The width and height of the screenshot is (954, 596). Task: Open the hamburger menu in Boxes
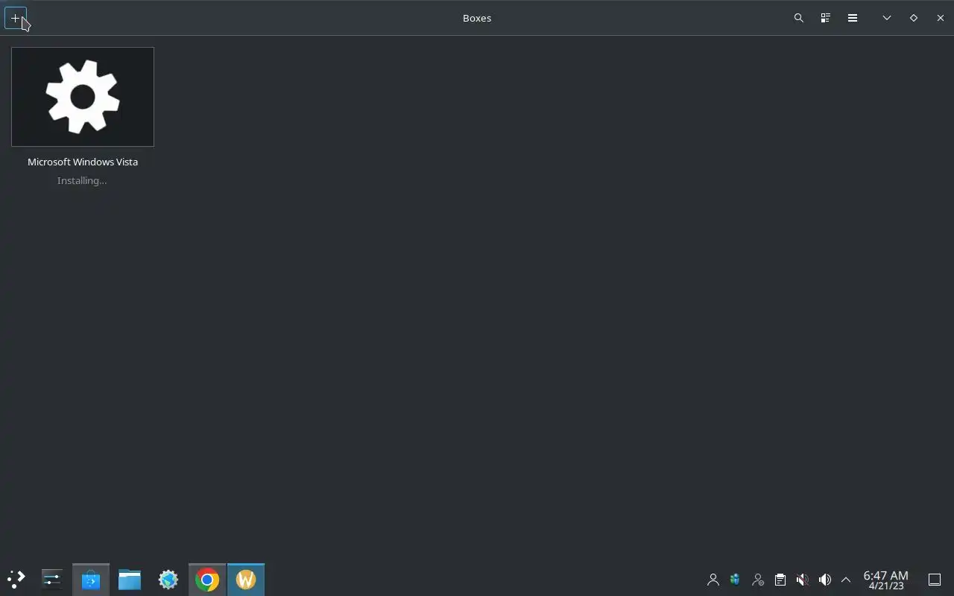click(x=853, y=18)
